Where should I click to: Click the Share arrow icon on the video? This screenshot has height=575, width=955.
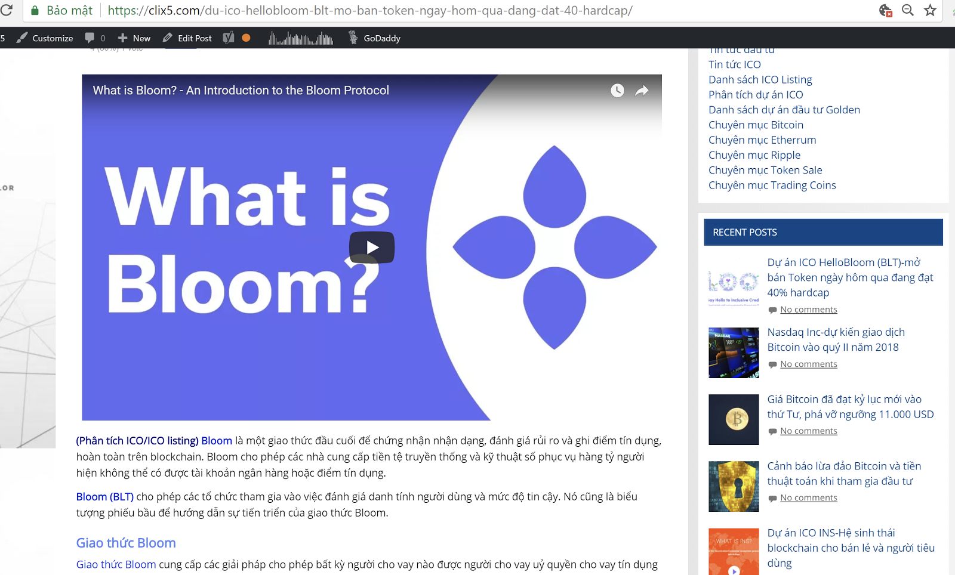[642, 91]
